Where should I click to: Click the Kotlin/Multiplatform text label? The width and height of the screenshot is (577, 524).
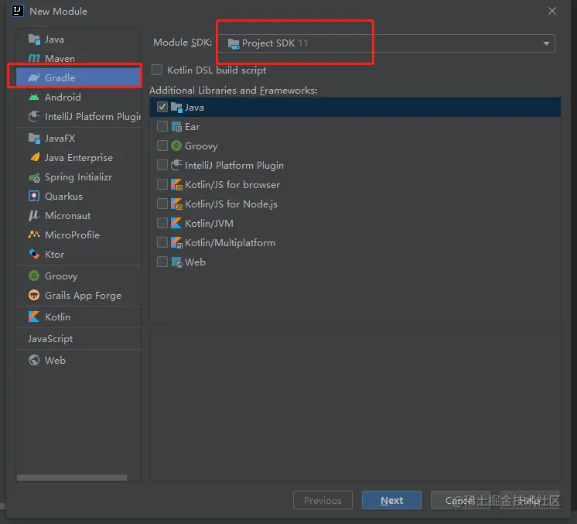coord(230,243)
